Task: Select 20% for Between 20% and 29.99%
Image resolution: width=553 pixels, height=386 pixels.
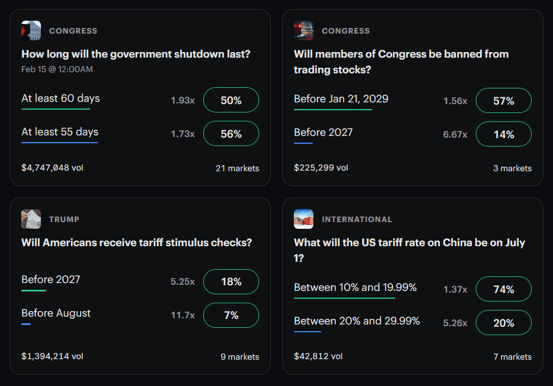Action: (503, 323)
